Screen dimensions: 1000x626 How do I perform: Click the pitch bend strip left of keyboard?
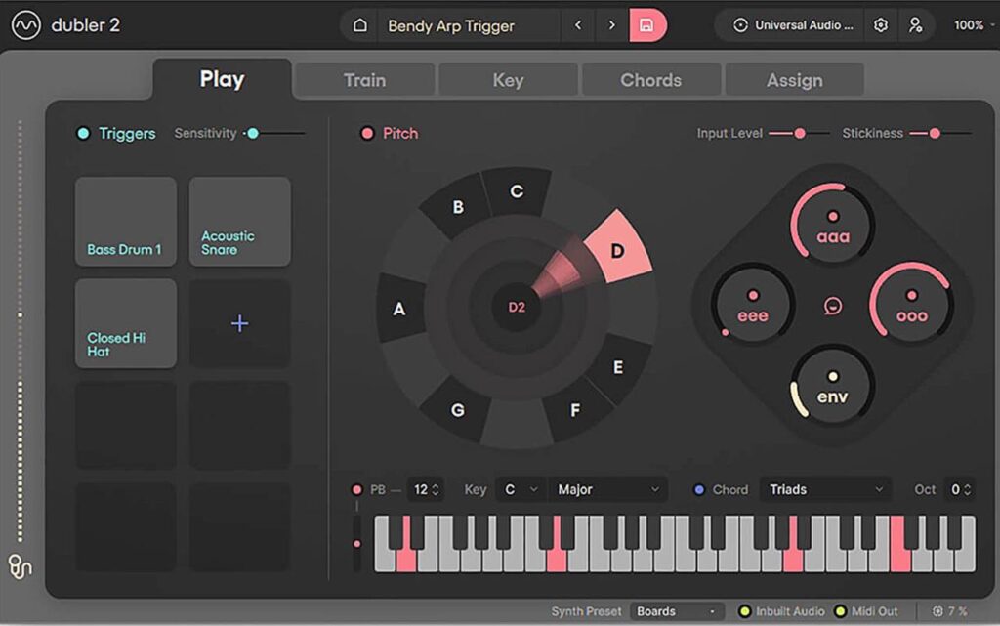[x=357, y=543]
